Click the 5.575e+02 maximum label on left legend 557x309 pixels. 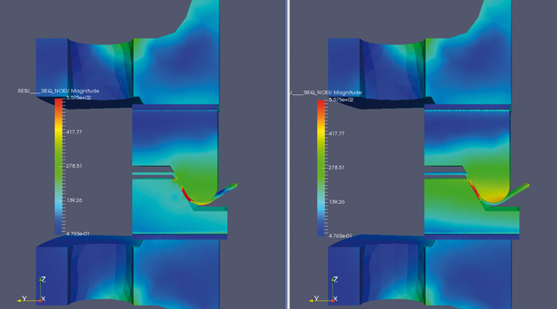coord(79,98)
